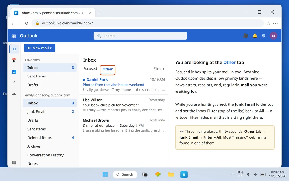
Task: Open account Drafts folder below Junk Email
Action: 50,120
